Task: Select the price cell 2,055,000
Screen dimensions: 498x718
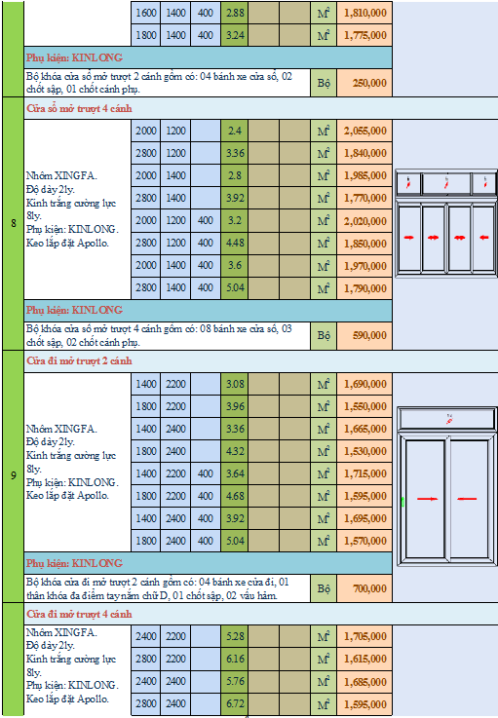Action: coord(364,131)
